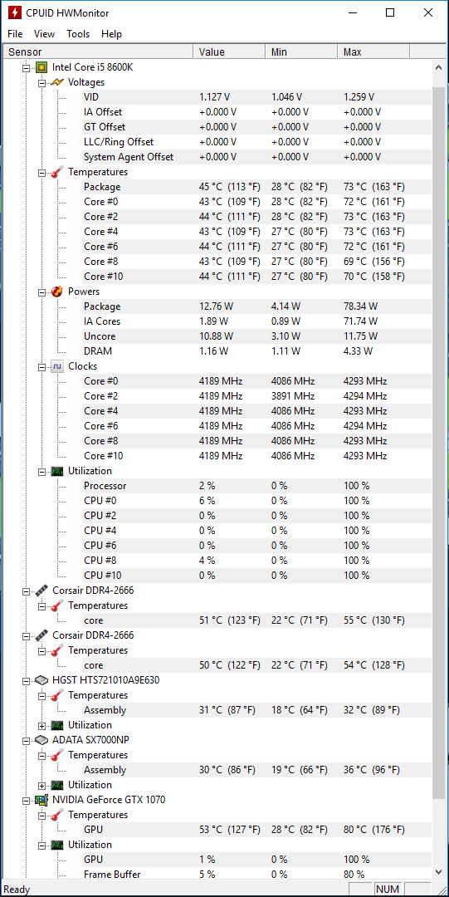
Task: Click the Value column header
Action: [x=229, y=52]
